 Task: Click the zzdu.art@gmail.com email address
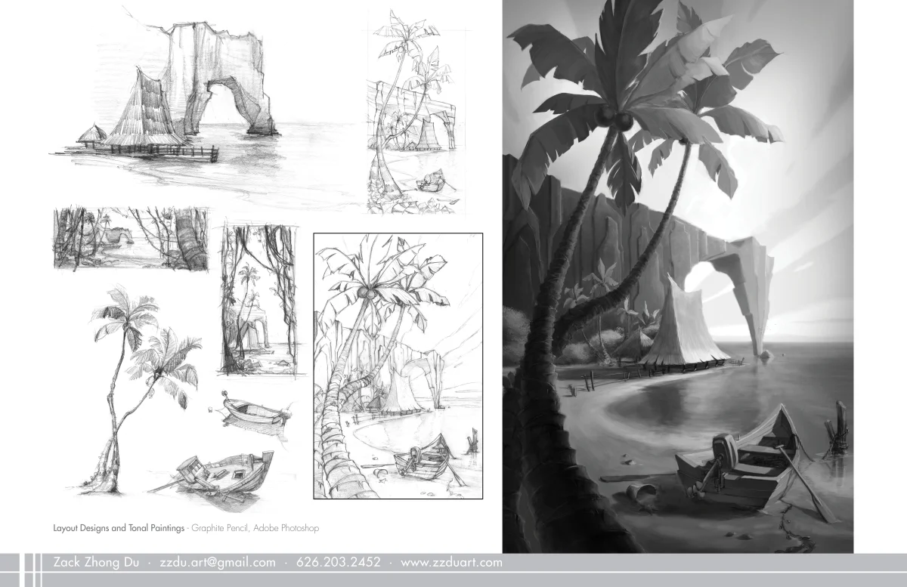[x=218, y=563]
